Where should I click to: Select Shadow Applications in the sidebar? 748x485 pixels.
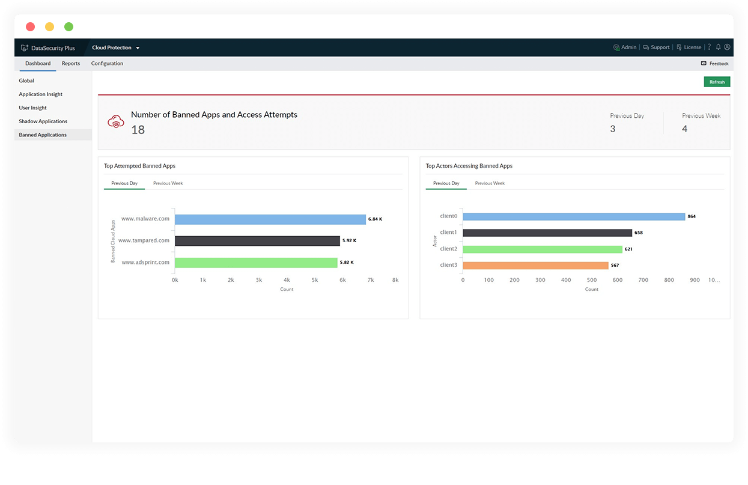[x=43, y=121]
